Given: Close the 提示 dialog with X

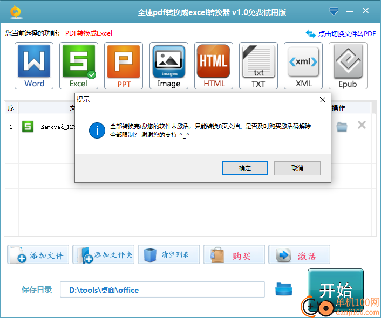Looking at the screenshot, I should tap(322, 100).
